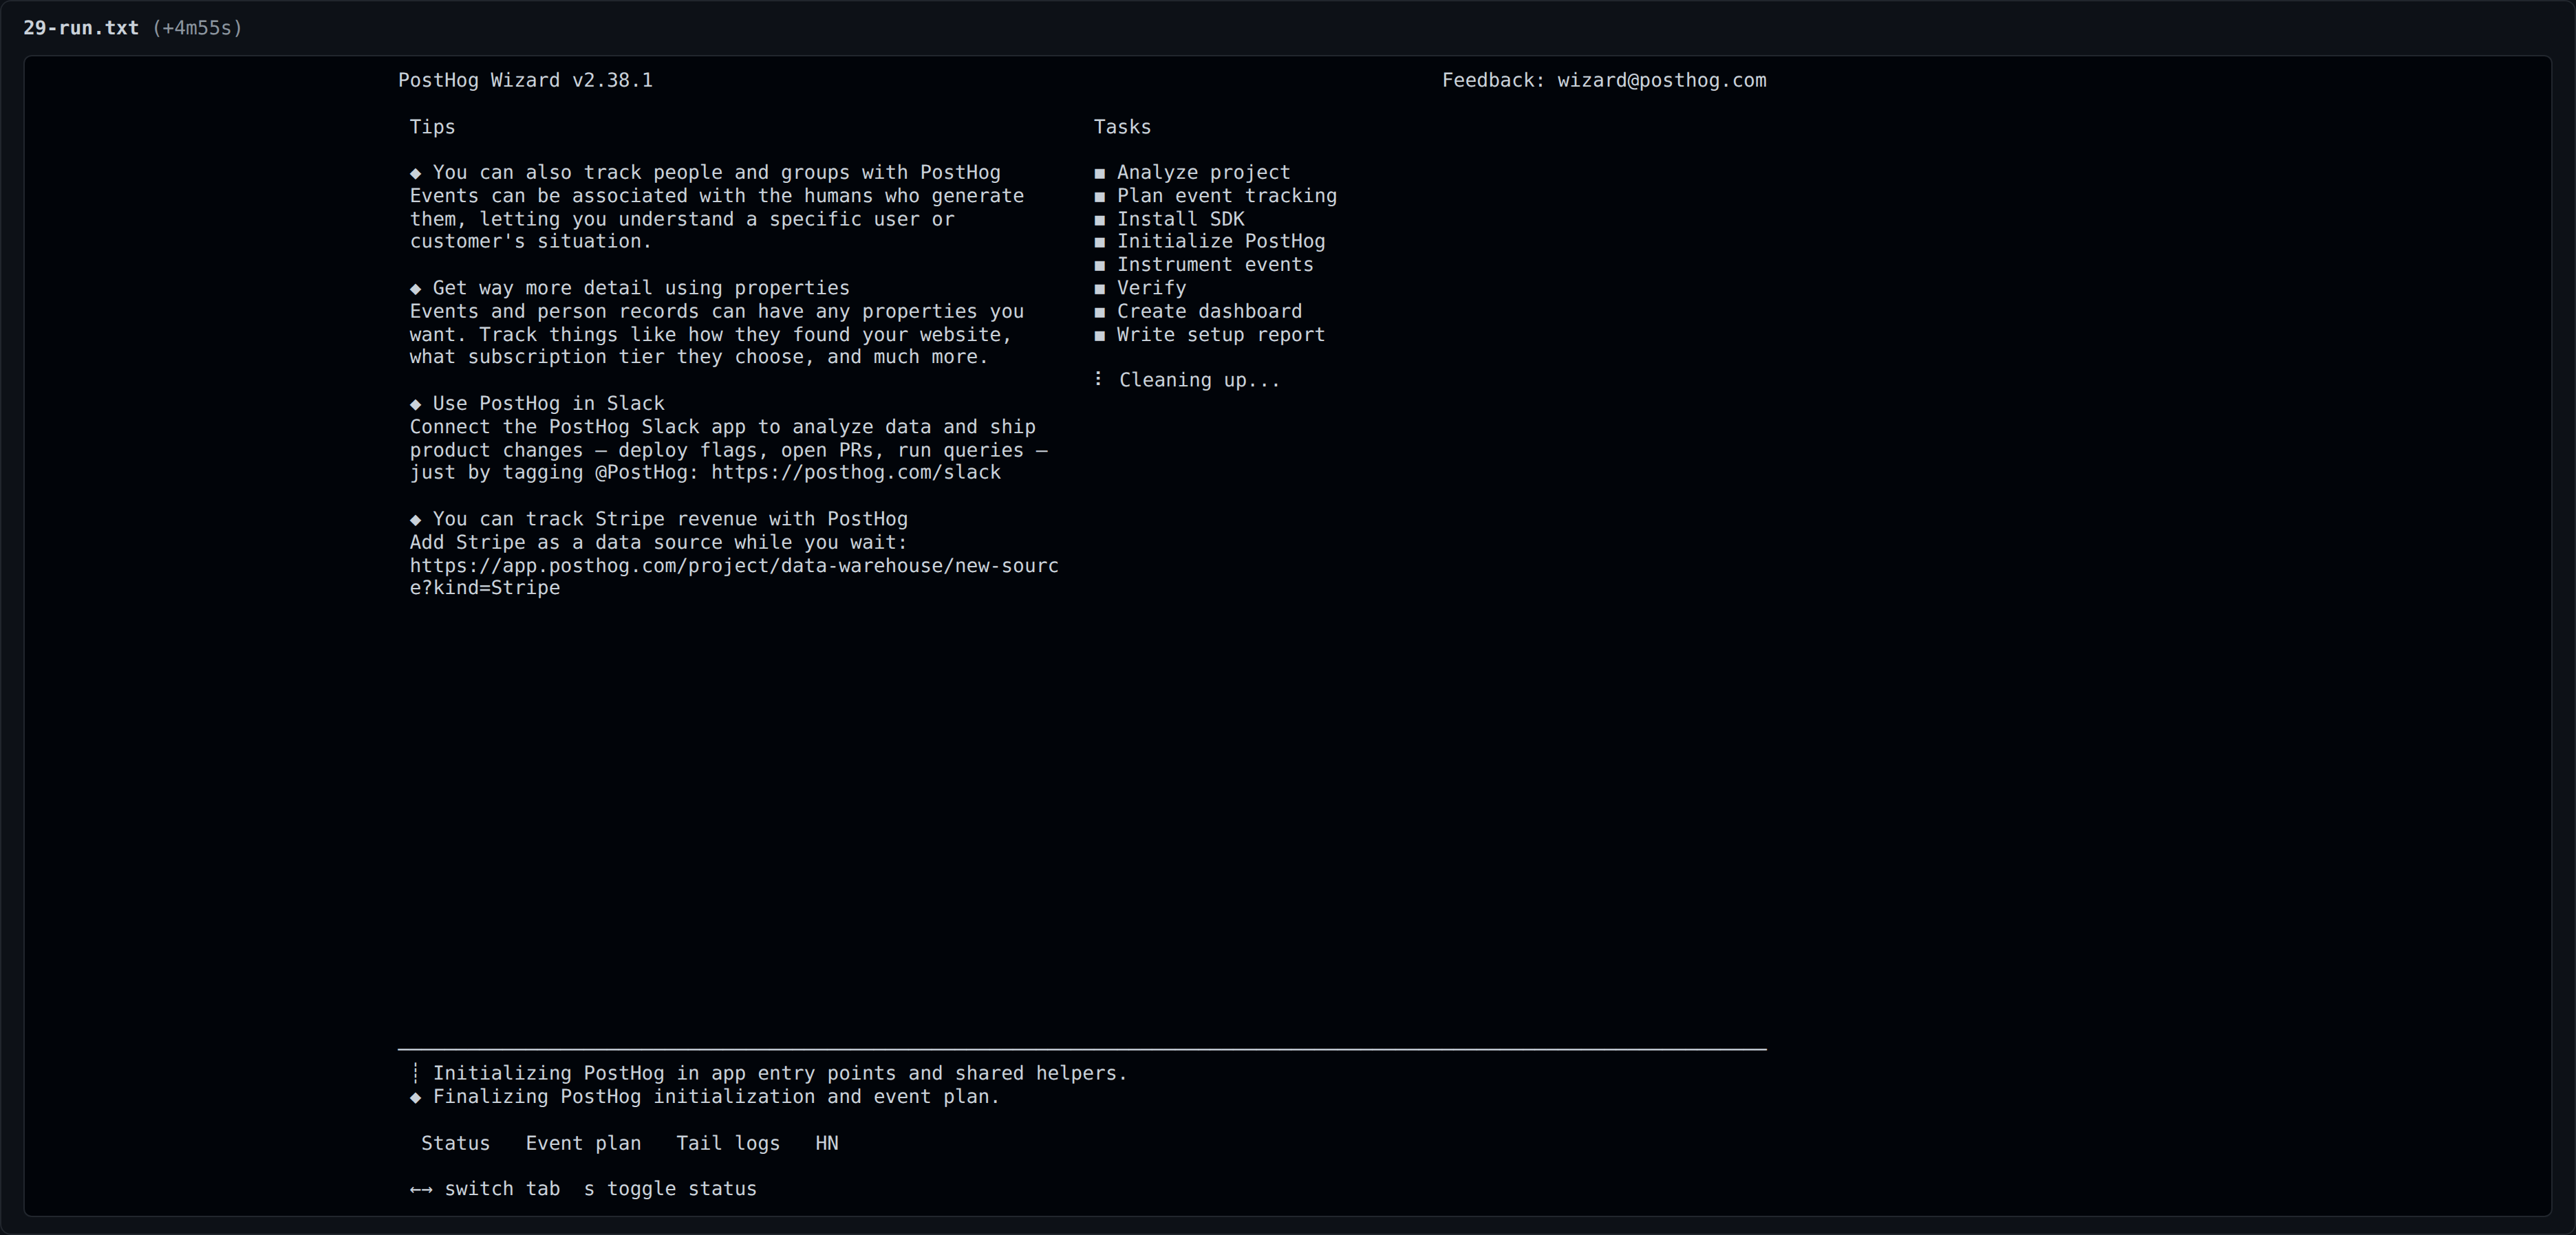Click 'You can also track people and groups' tip
This screenshot has height=1235, width=2576.
(x=716, y=173)
